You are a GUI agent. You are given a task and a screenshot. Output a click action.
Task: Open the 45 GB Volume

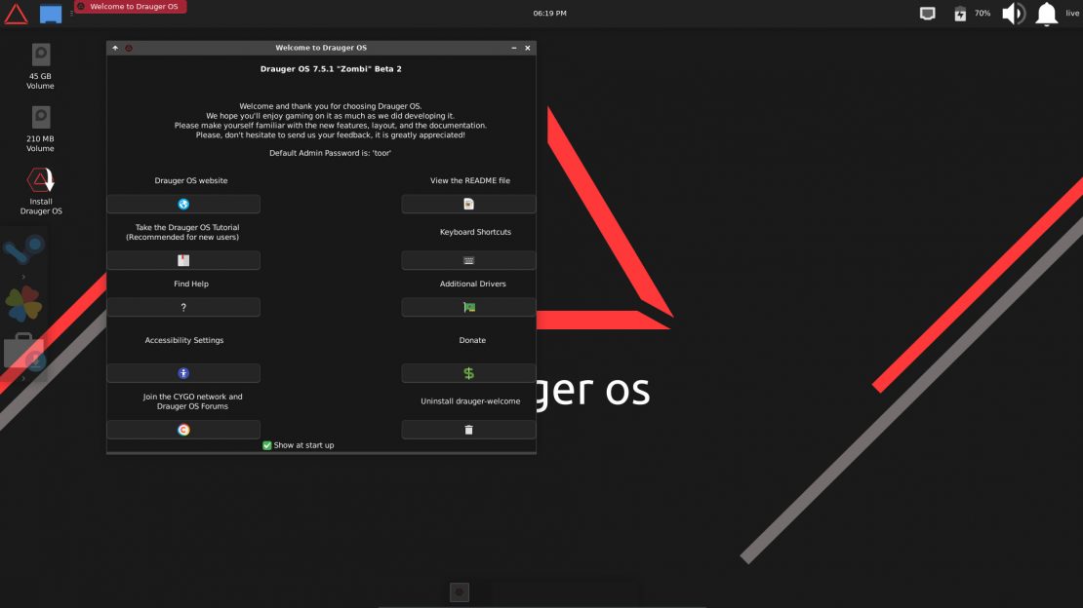point(41,65)
